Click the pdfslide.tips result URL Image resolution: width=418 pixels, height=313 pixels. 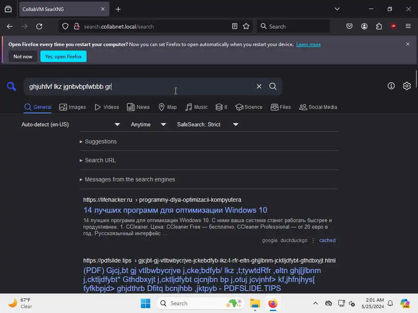click(x=209, y=260)
